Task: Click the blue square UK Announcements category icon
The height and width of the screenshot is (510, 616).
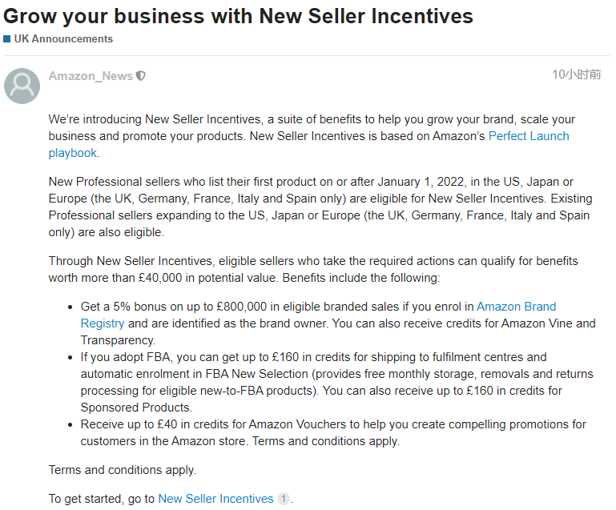Action: click(7, 38)
